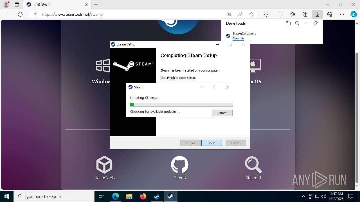Open the Downloads folder icon
360x202 pixels.
(288, 23)
